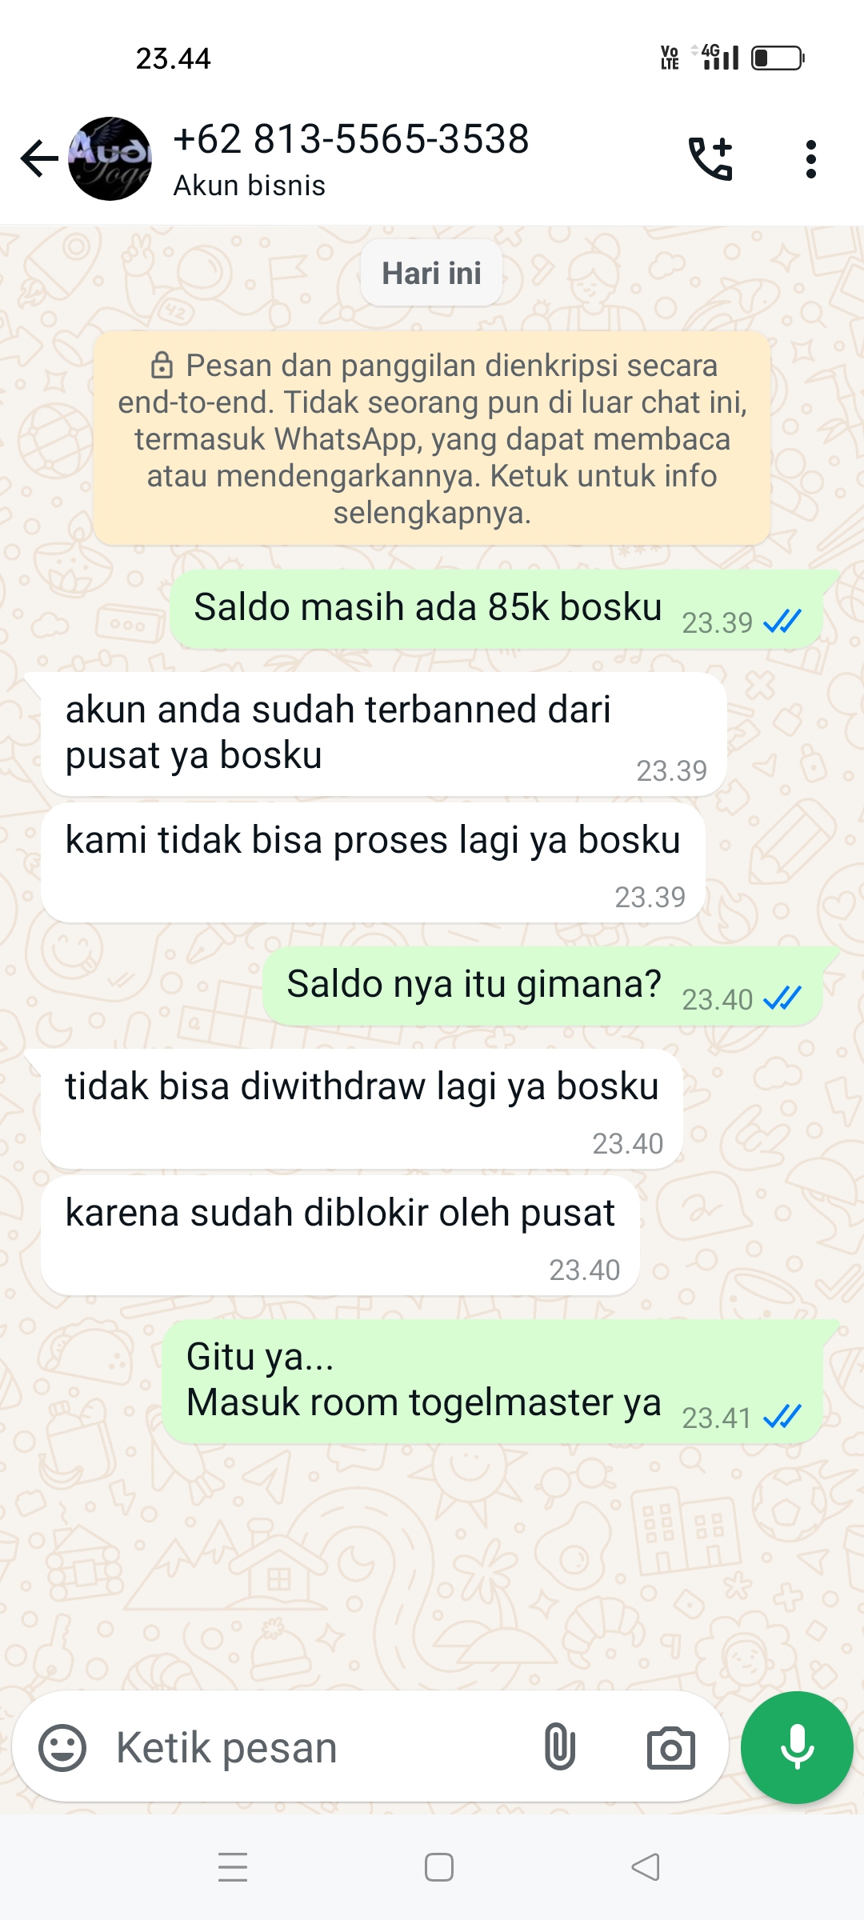Viewport: 864px width, 1920px height.
Task: Start a call with the phone-plus icon
Action: click(x=711, y=158)
